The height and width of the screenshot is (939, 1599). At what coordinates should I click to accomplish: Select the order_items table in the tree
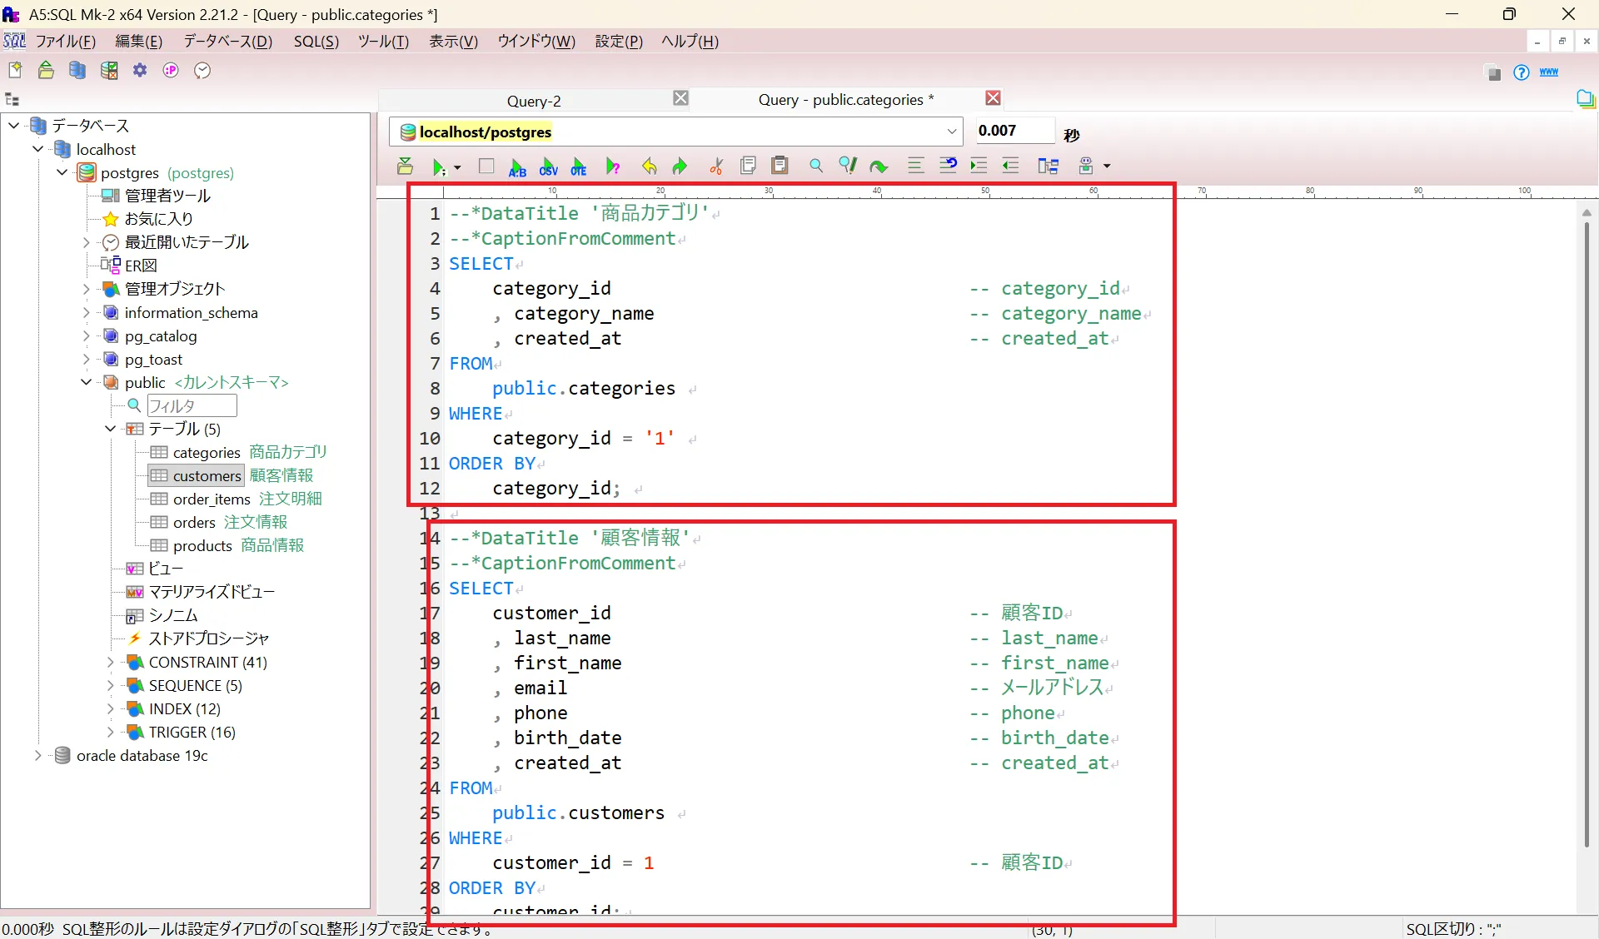[212, 499]
